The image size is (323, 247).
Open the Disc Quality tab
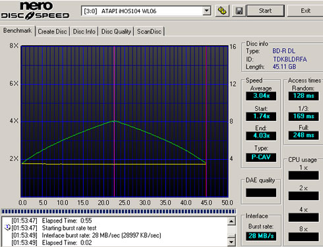pos(116,32)
